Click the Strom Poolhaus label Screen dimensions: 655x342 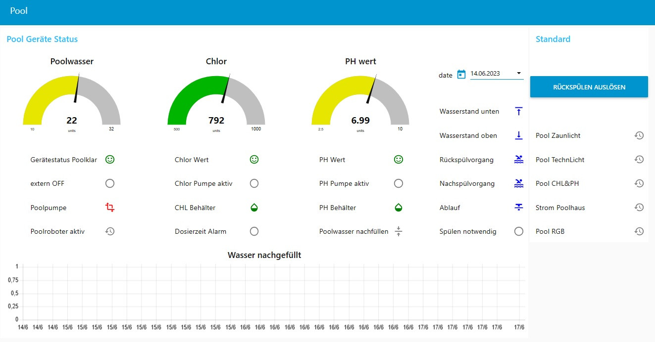point(560,208)
